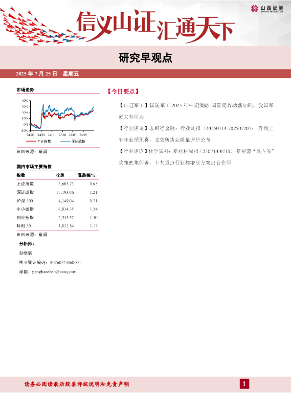Click the 收盘 column header
The width and height of the screenshot is (291, 412).
[60, 175]
